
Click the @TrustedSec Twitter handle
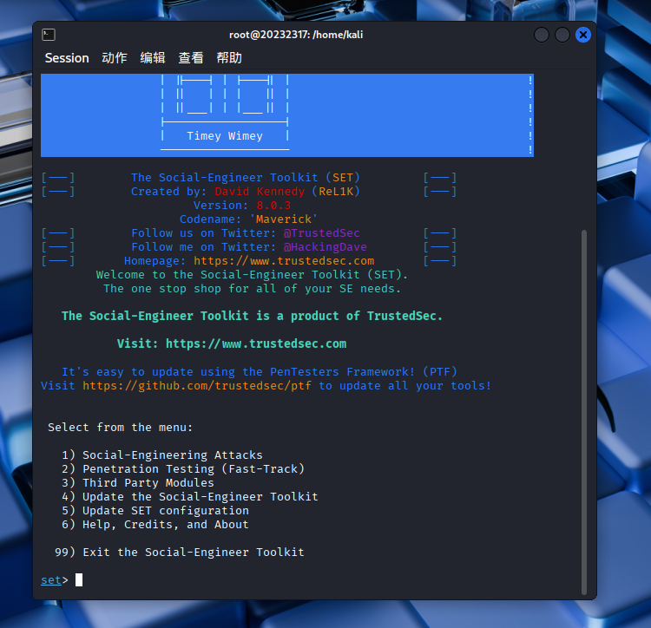322,233
